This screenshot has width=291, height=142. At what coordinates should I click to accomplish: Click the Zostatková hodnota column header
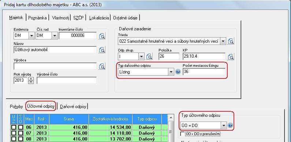111,119
